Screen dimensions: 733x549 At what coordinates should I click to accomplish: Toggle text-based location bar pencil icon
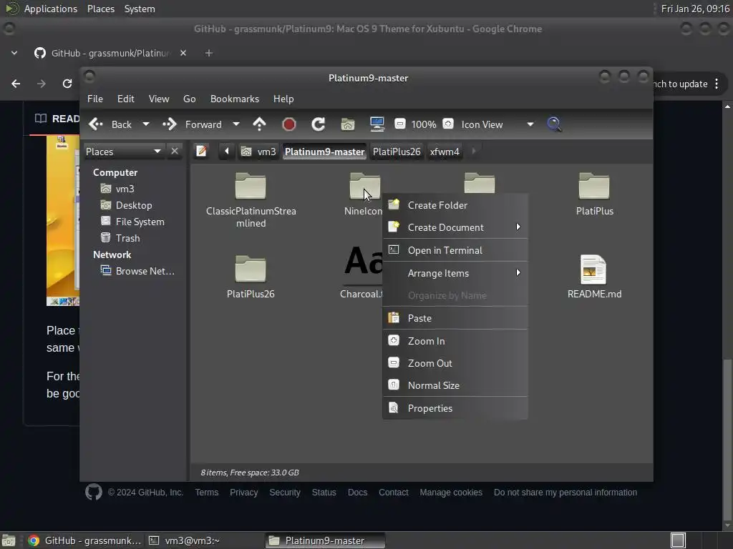tap(201, 152)
